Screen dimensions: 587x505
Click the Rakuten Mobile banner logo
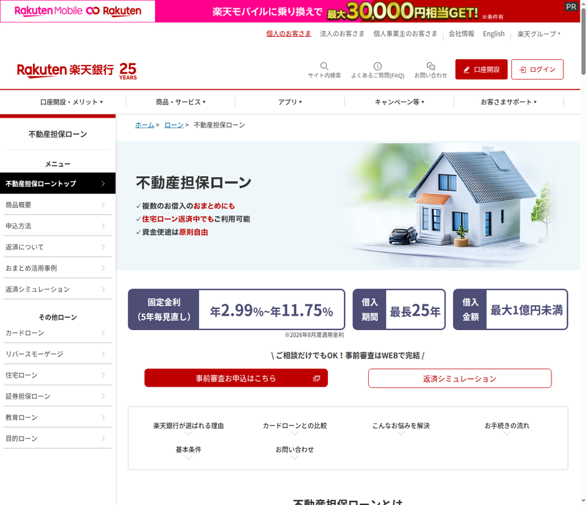(x=78, y=11)
